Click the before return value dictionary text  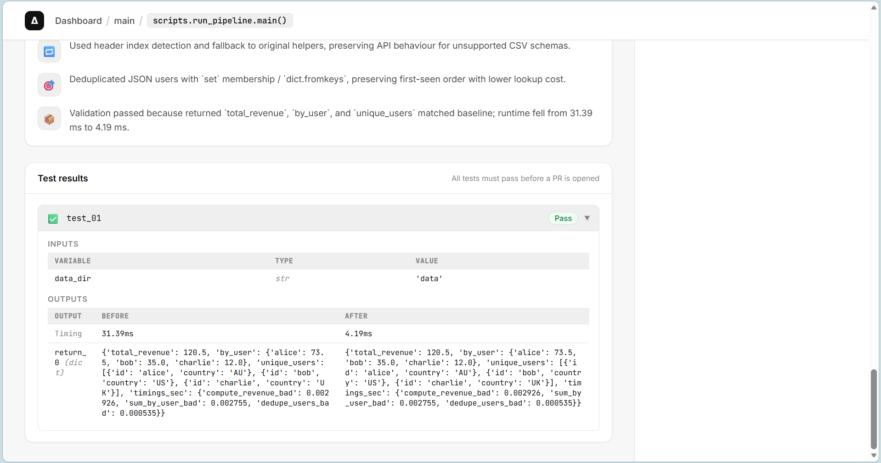click(x=216, y=383)
